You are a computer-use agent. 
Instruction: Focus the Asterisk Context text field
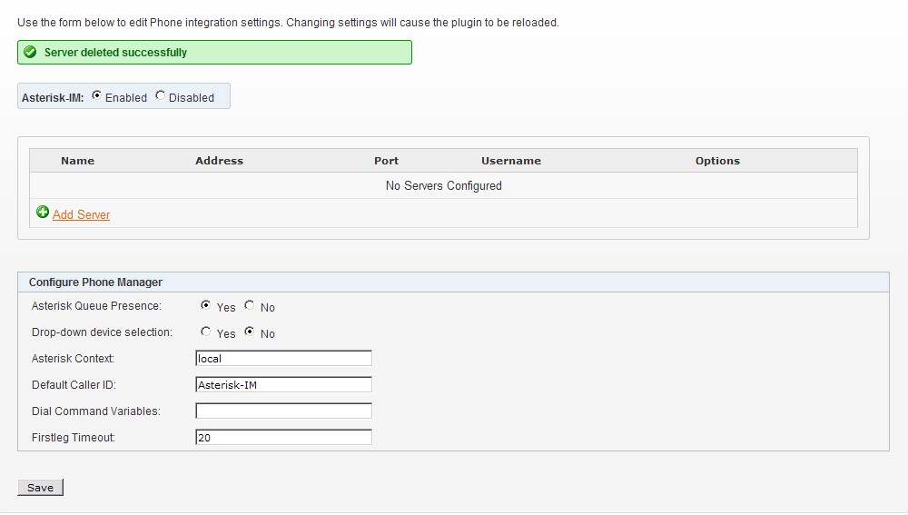(x=283, y=359)
